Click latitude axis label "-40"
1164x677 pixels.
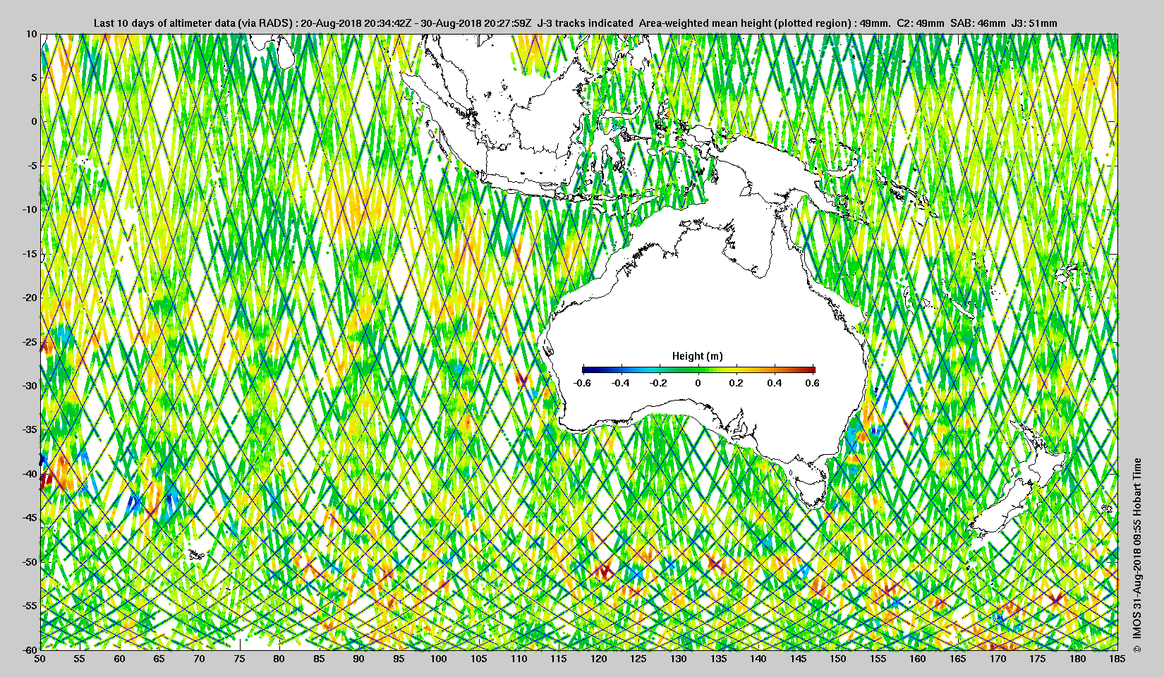(x=29, y=474)
